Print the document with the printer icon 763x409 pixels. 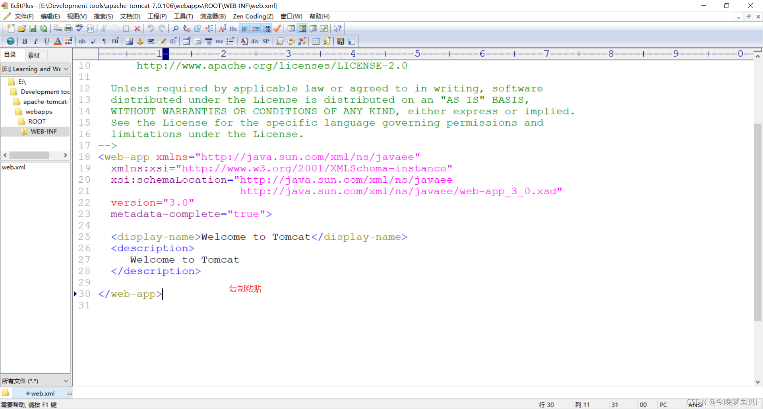(68, 29)
